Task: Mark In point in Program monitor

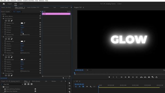Action: tap(113, 77)
